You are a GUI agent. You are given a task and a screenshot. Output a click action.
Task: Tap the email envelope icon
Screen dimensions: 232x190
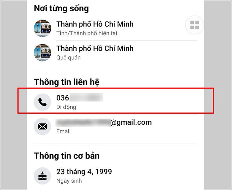coord(42,127)
